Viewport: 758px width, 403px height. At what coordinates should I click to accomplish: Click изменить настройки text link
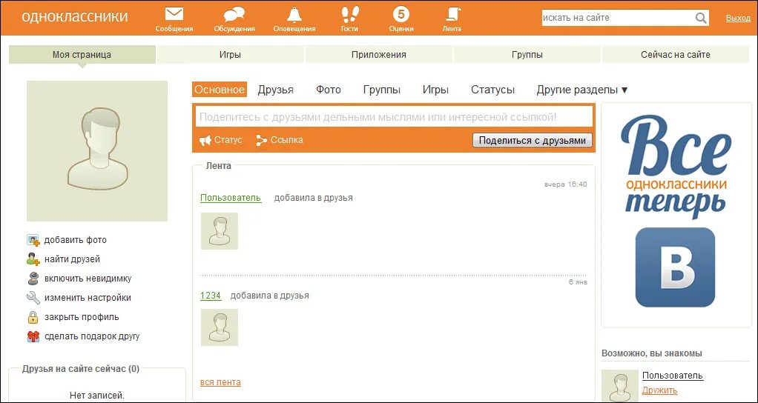(88, 298)
